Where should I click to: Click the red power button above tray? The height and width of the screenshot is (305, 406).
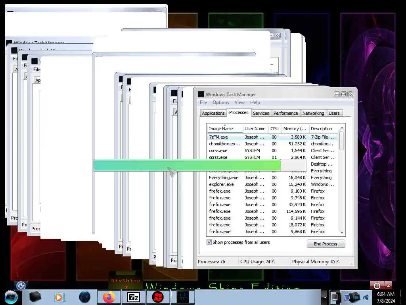tap(377, 286)
